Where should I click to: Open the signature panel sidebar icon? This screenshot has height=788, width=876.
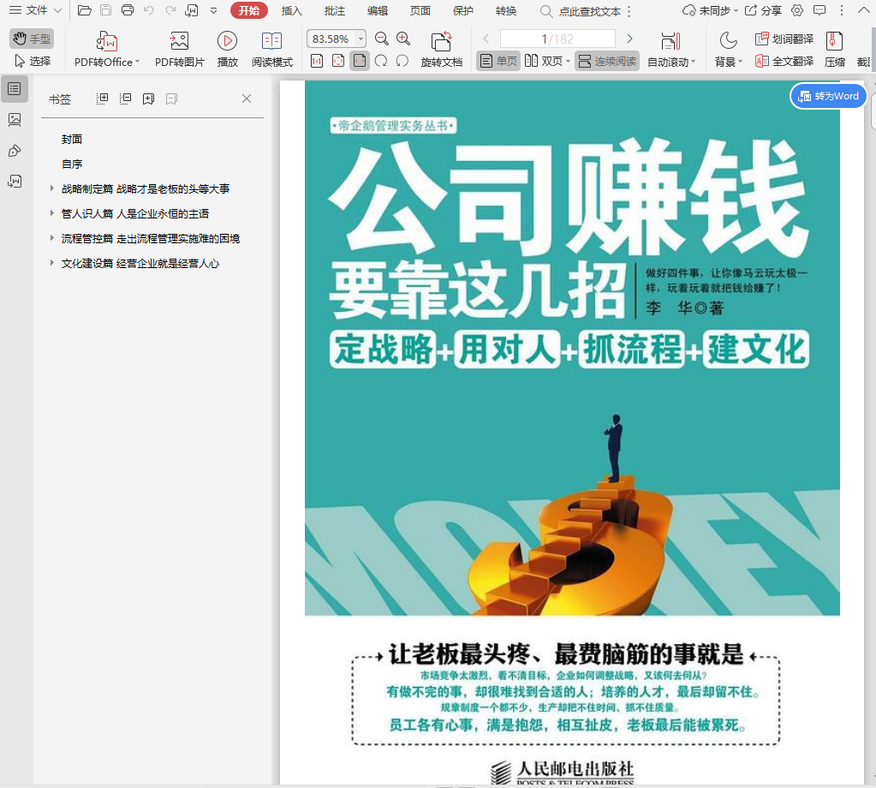(x=15, y=182)
